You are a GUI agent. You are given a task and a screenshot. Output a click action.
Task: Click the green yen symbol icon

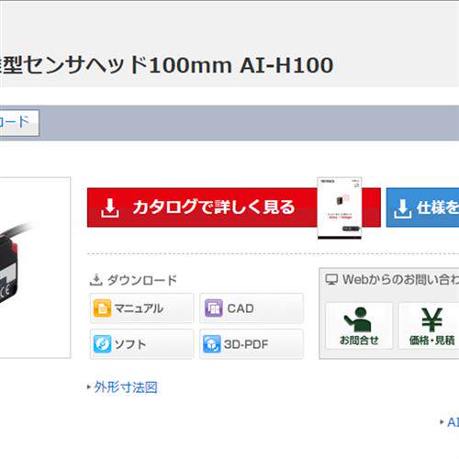431,319
